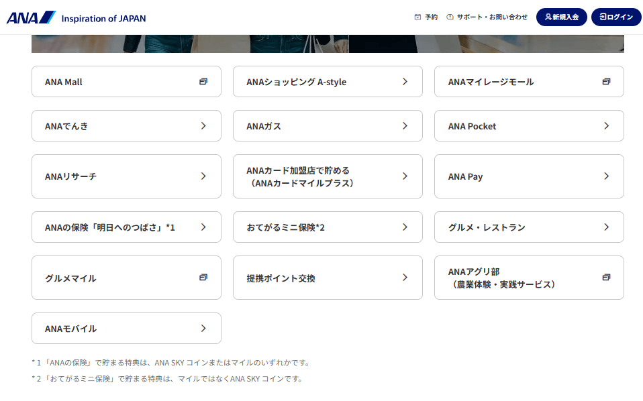
Task: Click external window icon on ANAアグリ部
Action: tap(606, 278)
